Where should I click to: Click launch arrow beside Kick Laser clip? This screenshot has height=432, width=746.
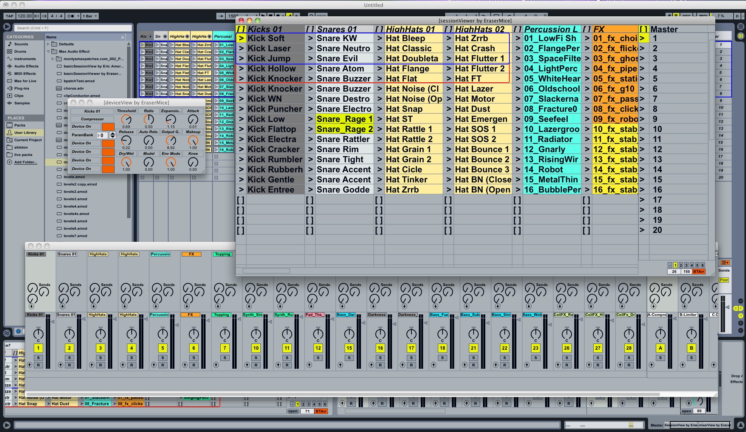pos(241,49)
